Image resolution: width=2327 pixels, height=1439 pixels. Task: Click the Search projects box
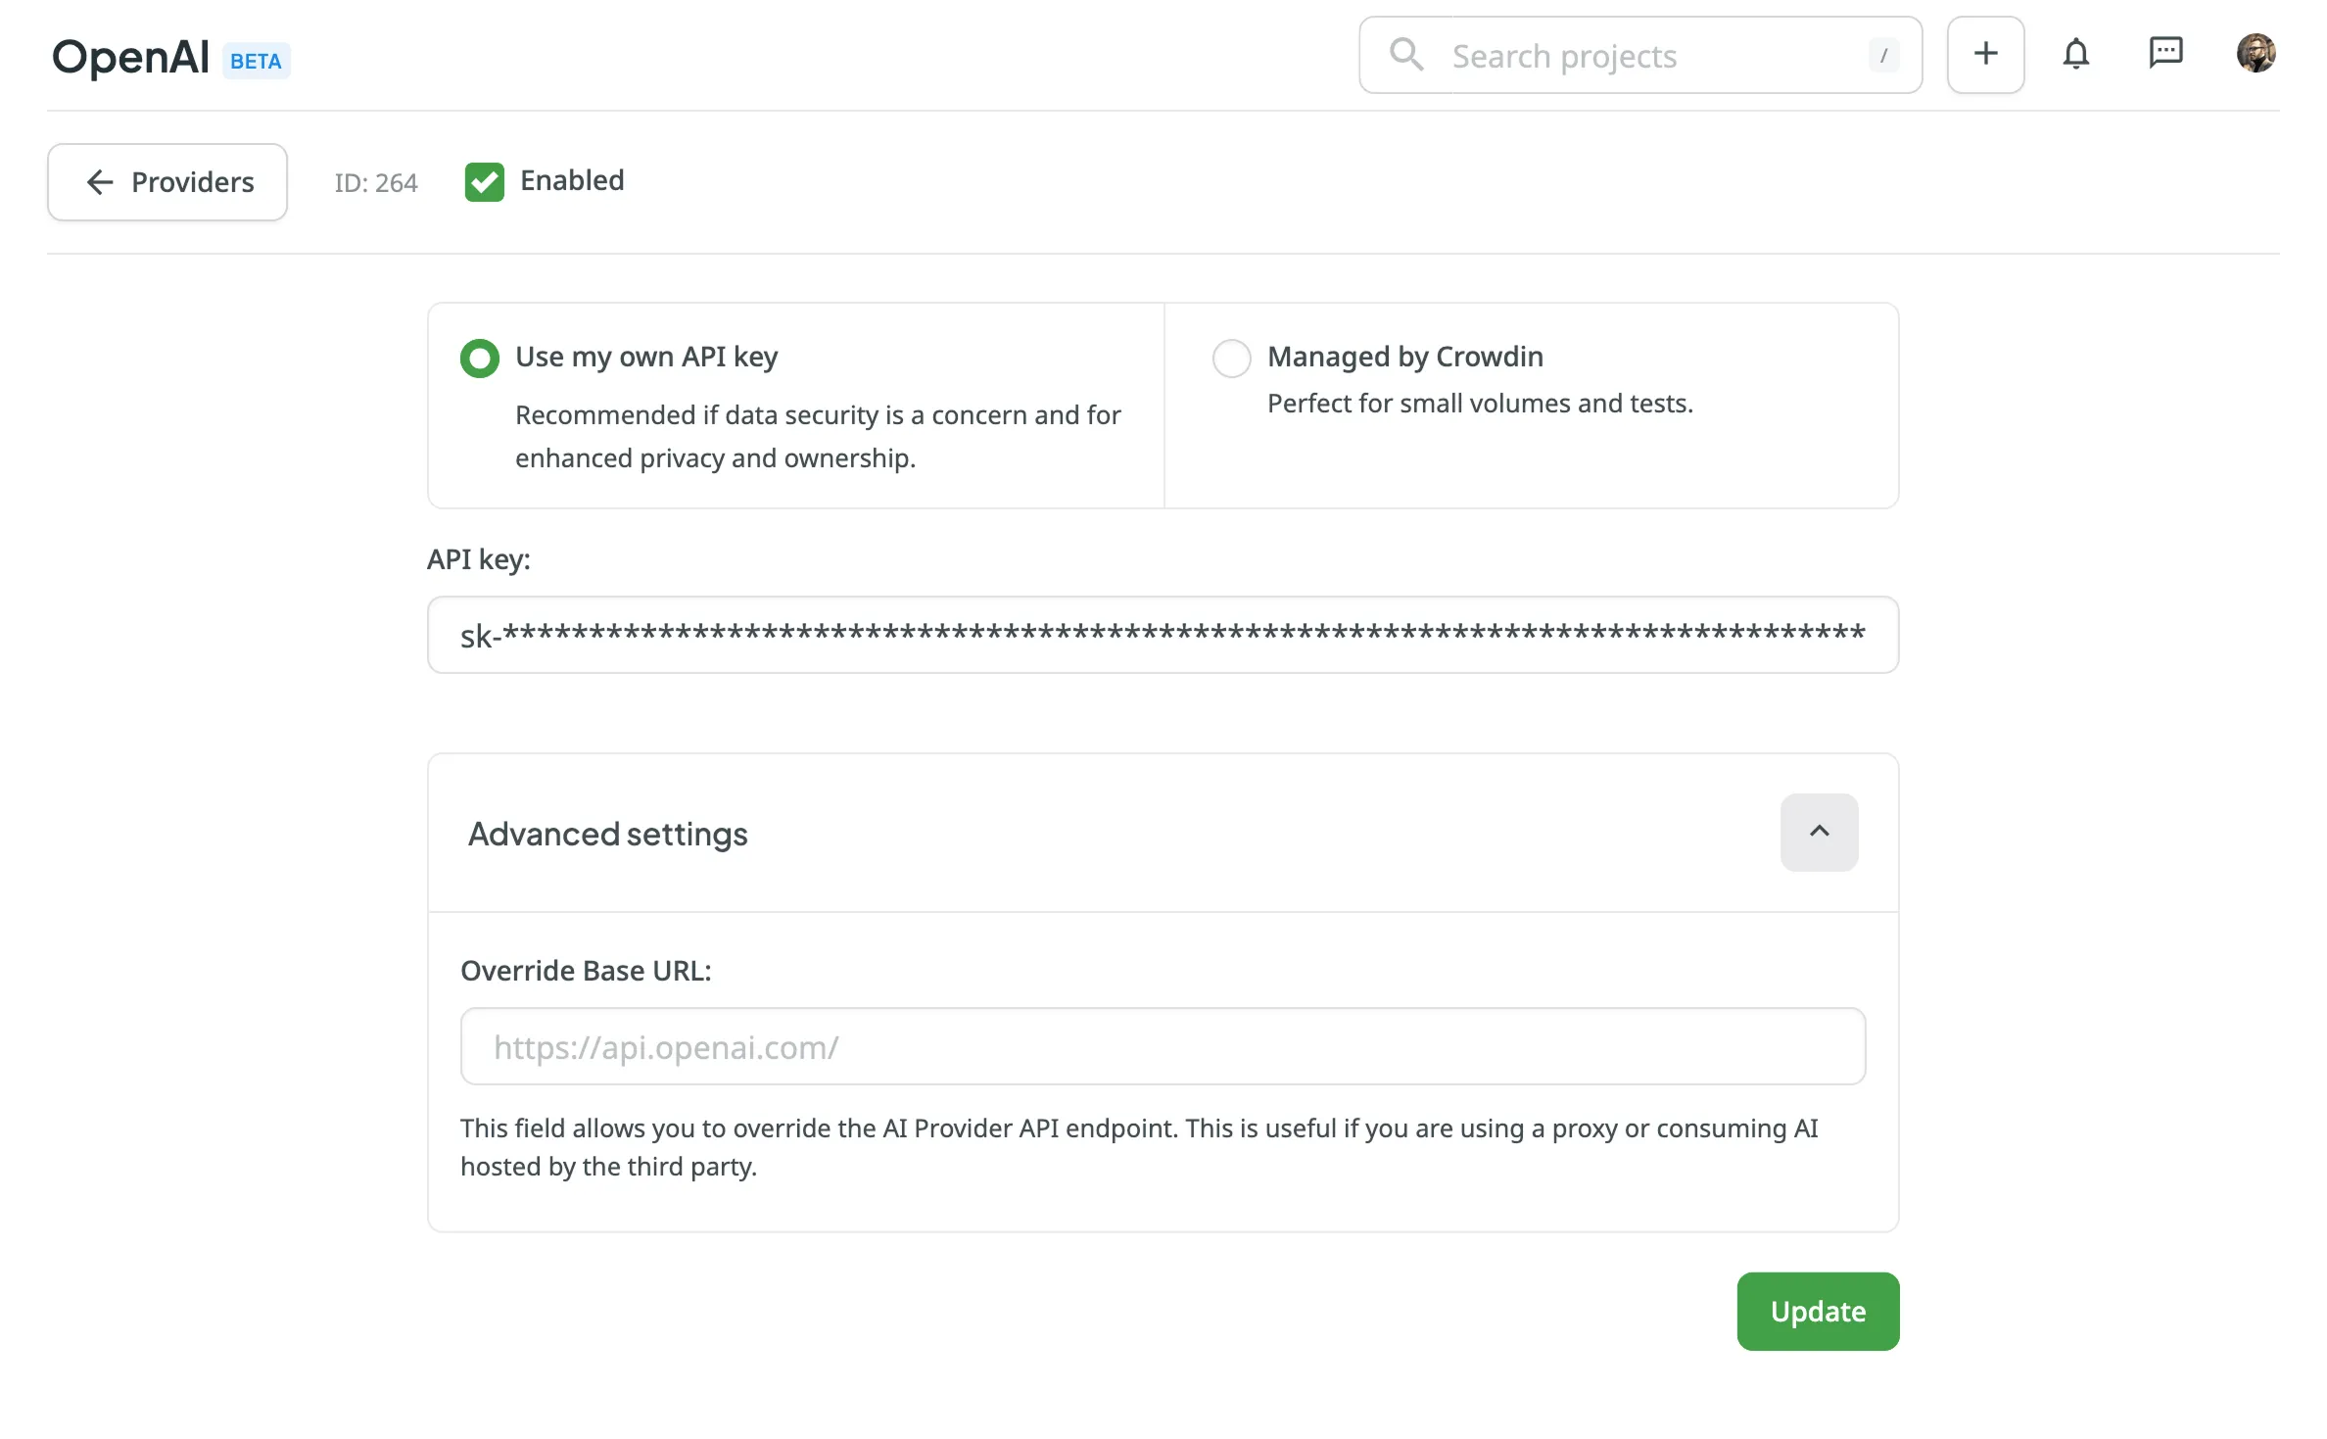(x=1636, y=55)
